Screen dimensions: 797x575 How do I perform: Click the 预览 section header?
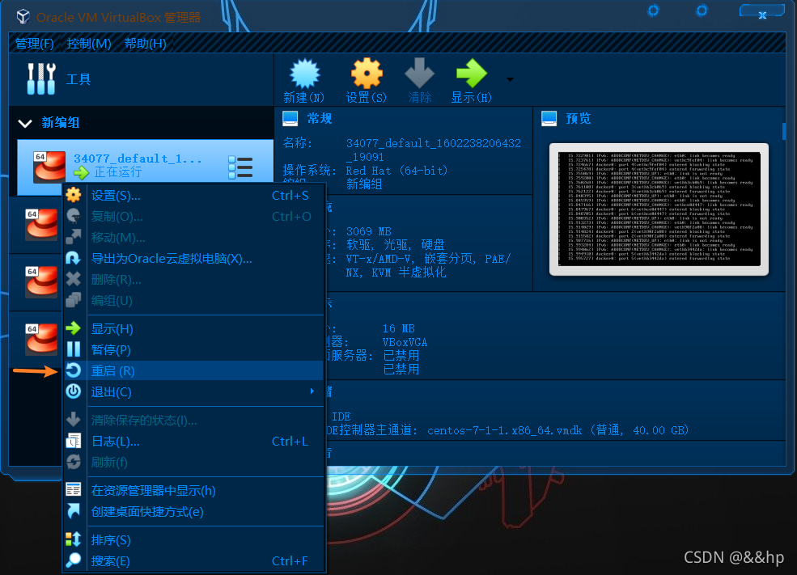tap(579, 119)
